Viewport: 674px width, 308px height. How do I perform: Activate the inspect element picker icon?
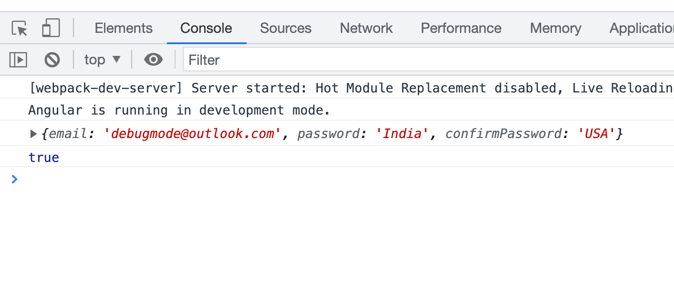[x=20, y=29]
